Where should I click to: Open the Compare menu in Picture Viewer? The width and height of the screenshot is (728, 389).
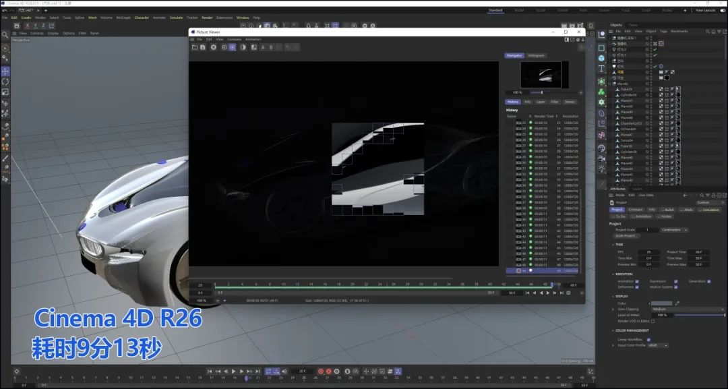[x=234, y=39]
